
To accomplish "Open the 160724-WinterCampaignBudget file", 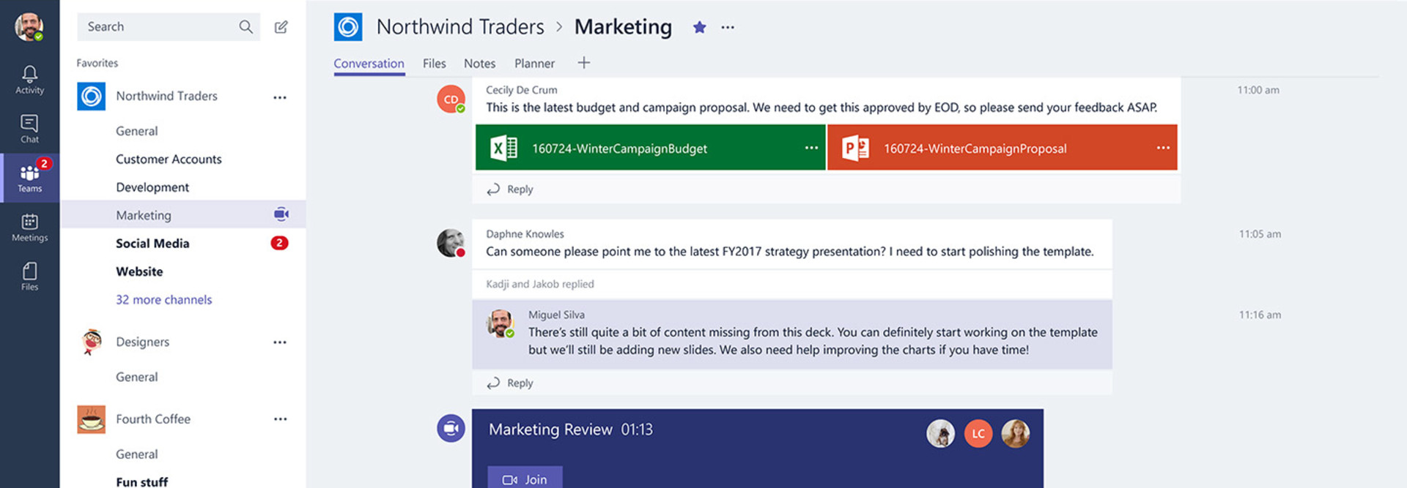I will 650,148.
